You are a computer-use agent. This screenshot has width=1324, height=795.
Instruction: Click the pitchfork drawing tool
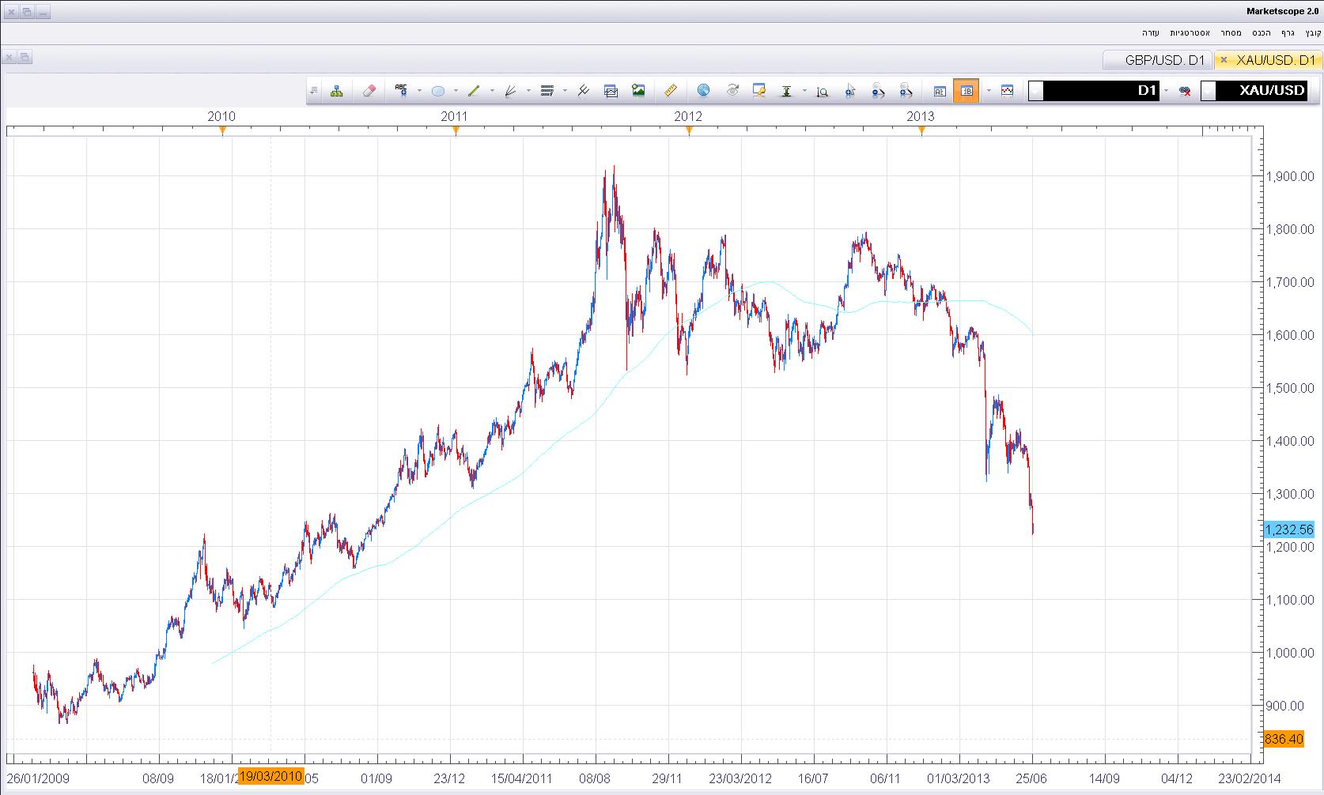coord(584,91)
